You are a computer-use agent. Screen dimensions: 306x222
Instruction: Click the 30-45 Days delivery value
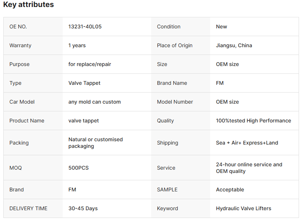pos(83,208)
